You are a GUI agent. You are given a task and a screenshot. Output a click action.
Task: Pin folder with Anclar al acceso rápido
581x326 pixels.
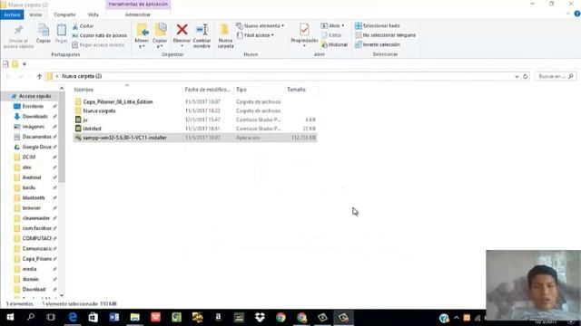pos(18,36)
